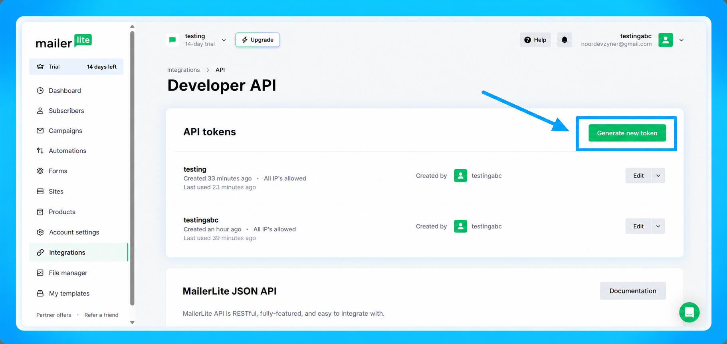Go to Dashboard in sidebar
This screenshot has height=344, width=727.
point(65,90)
